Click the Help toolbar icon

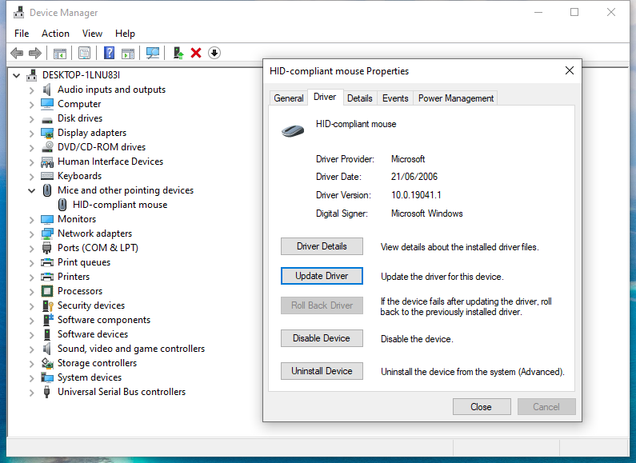pos(109,53)
